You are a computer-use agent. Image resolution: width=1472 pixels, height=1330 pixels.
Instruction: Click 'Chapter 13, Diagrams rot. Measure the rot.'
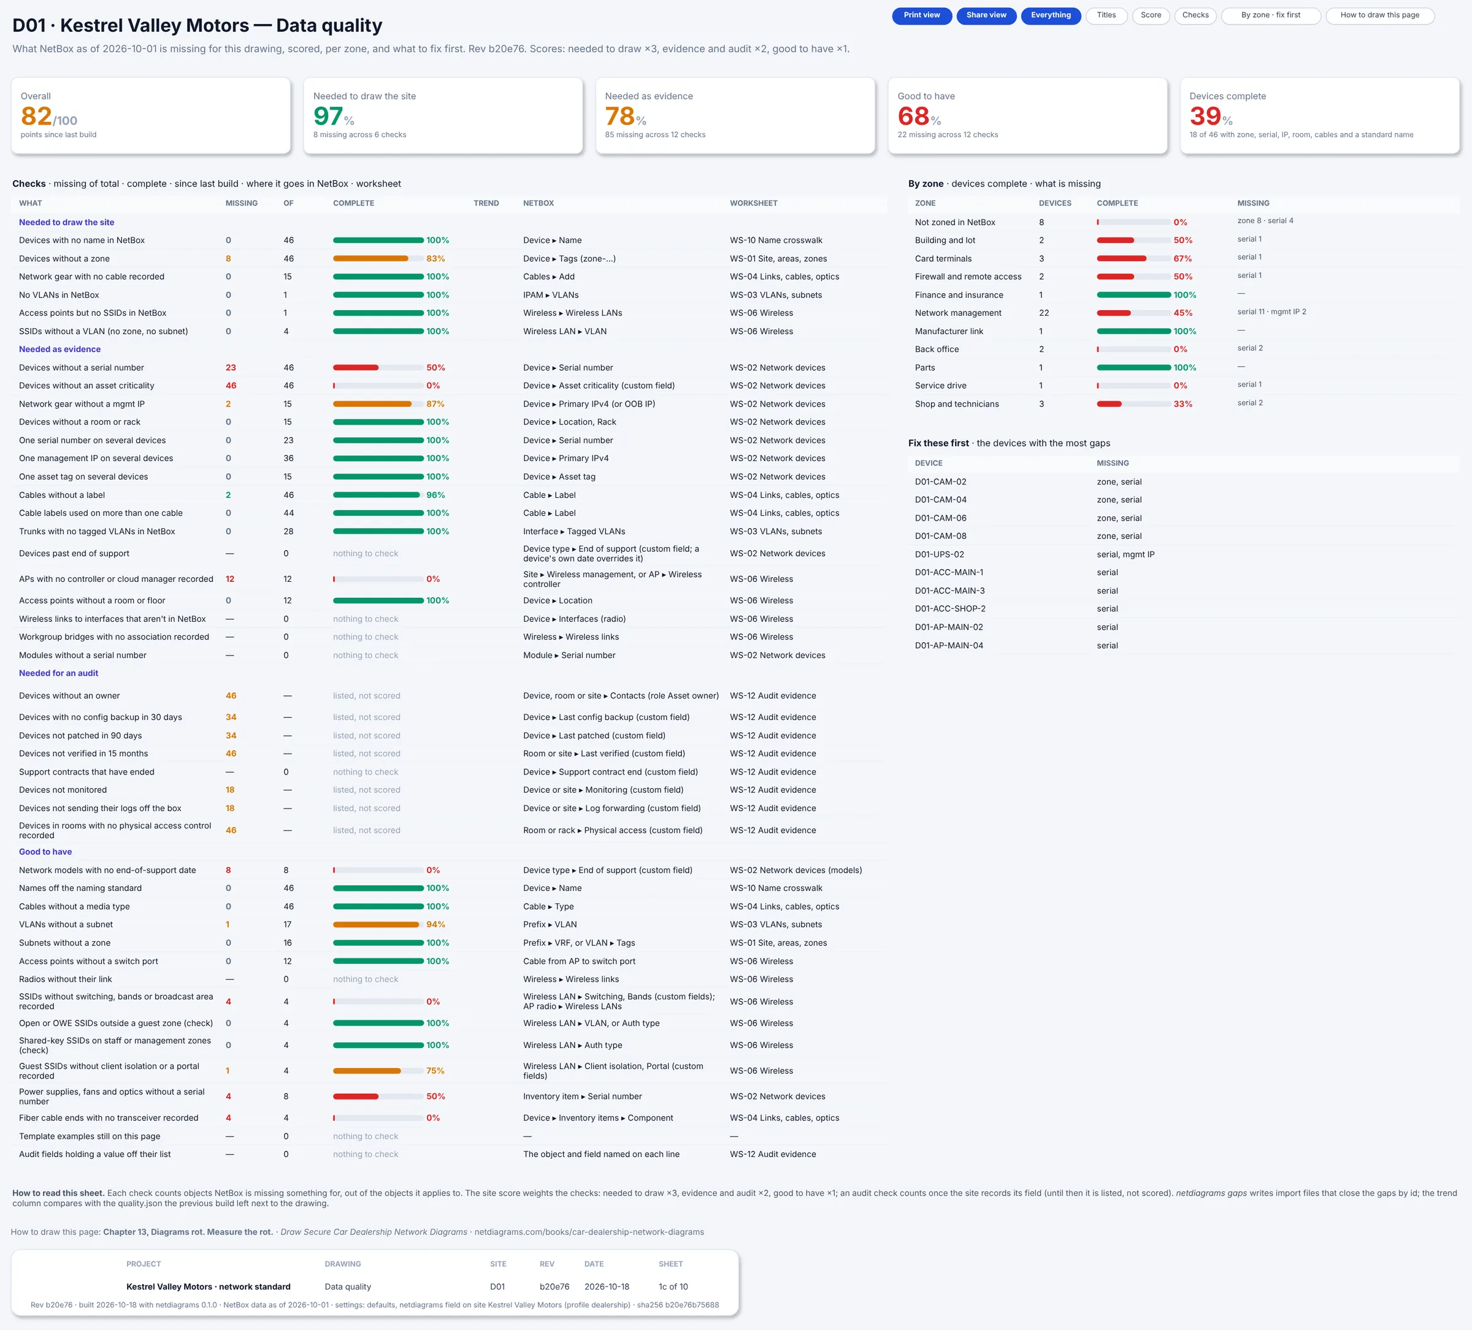coord(188,1233)
